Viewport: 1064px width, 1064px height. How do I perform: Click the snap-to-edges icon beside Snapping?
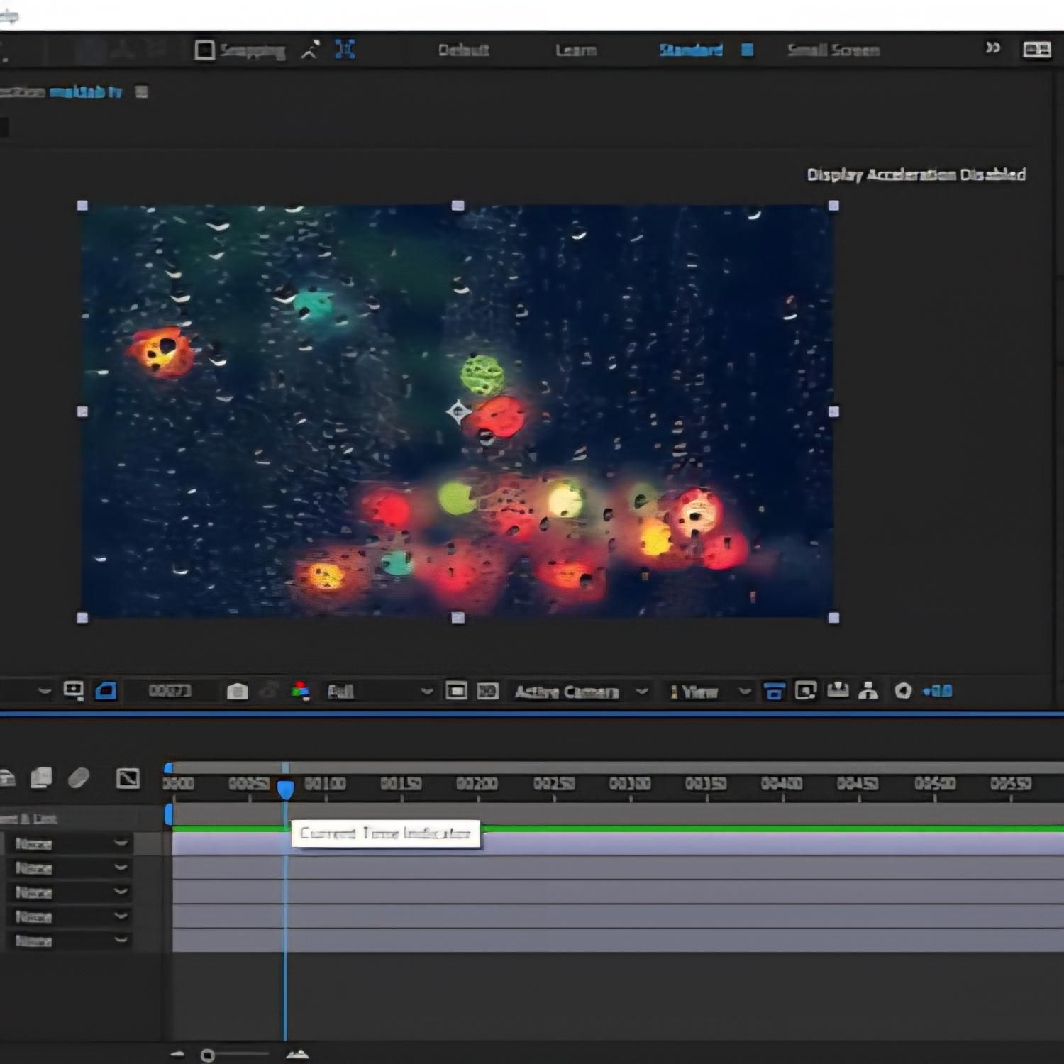pos(311,50)
